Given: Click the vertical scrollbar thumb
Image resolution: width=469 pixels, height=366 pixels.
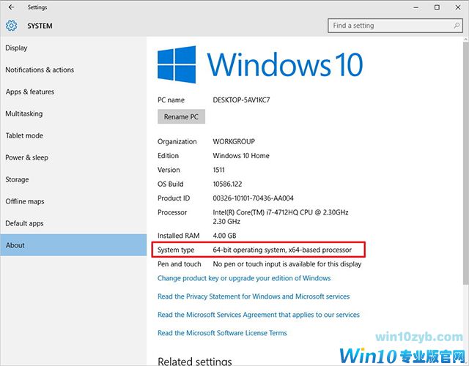Looking at the screenshot, I should pos(466,163).
